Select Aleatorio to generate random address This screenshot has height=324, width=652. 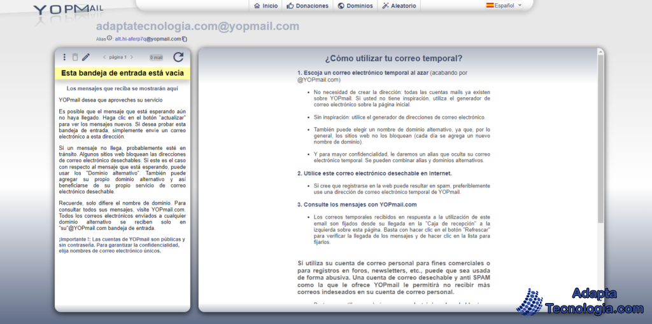[399, 6]
